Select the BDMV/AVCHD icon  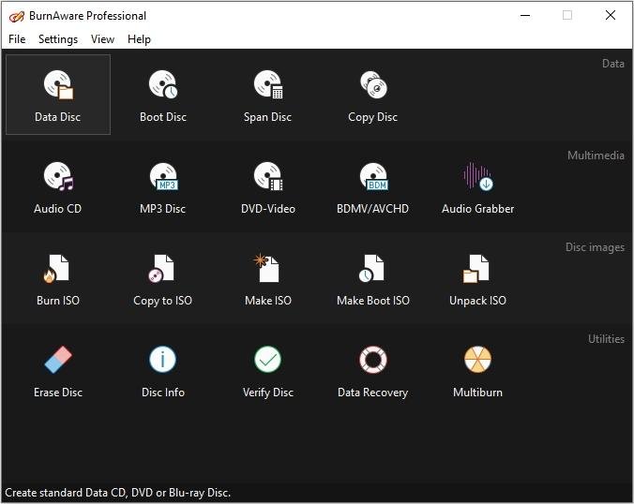(373, 185)
